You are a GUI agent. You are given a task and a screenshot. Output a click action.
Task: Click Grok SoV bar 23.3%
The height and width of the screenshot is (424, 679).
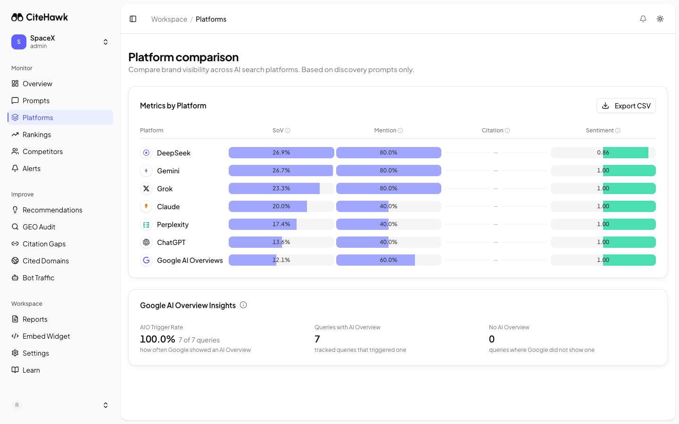(282, 188)
